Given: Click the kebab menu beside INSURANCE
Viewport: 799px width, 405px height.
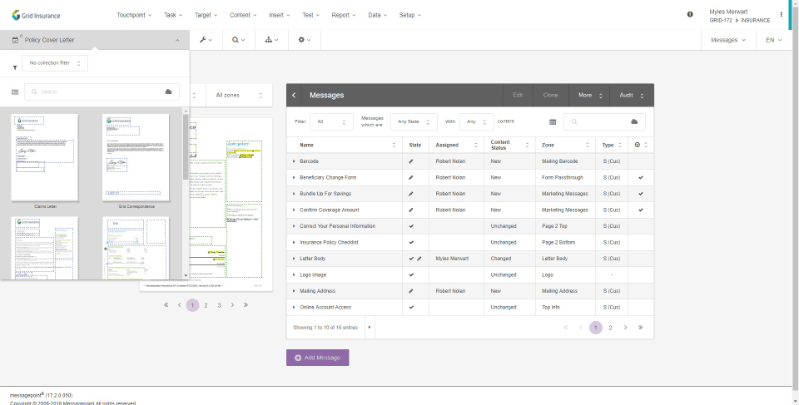Looking at the screenshot, I should (782, 15).
